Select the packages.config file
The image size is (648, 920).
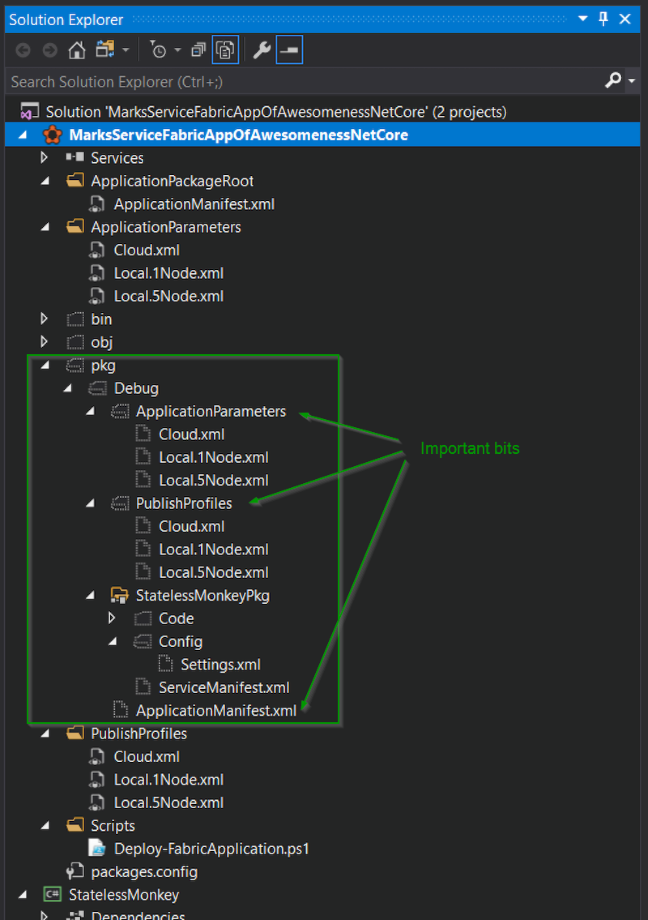144,872
